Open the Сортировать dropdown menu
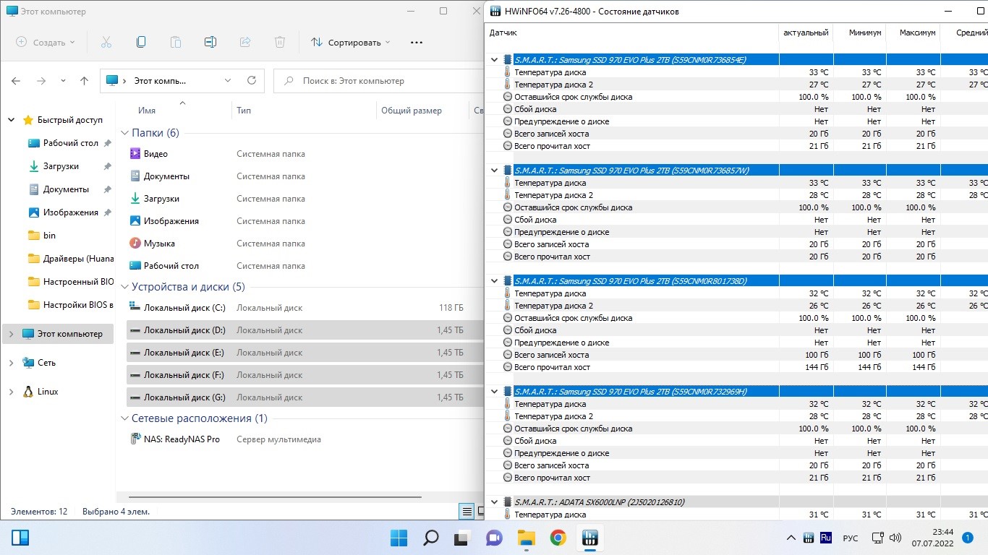This screenshot has height=555, width=988. click(x=351, y=43)
